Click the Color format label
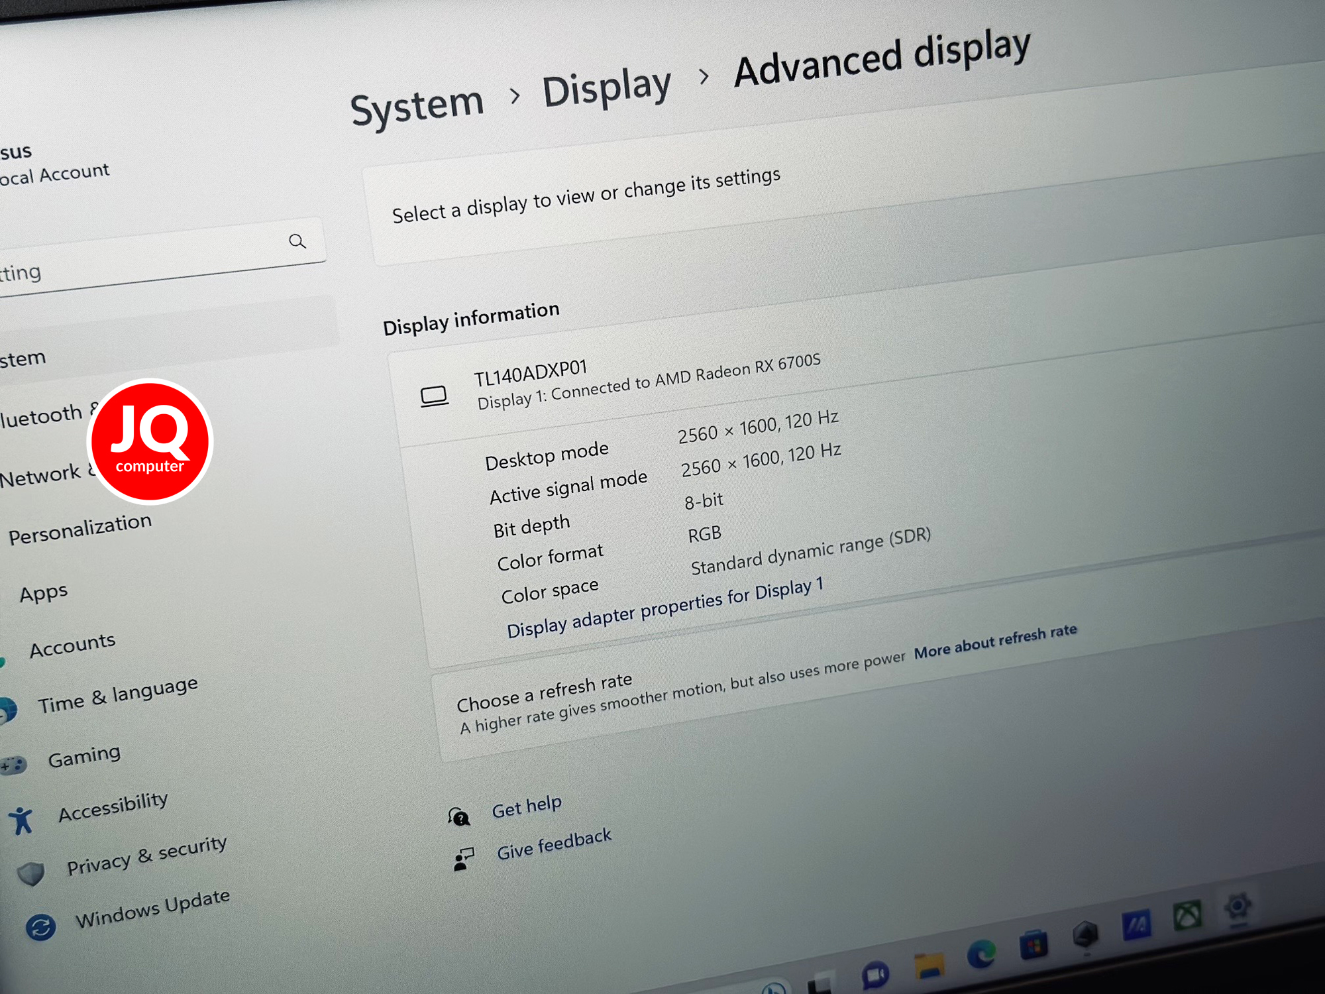This screenshot has width=1325, height=994. pyautogui.click(x=550, y=557)
